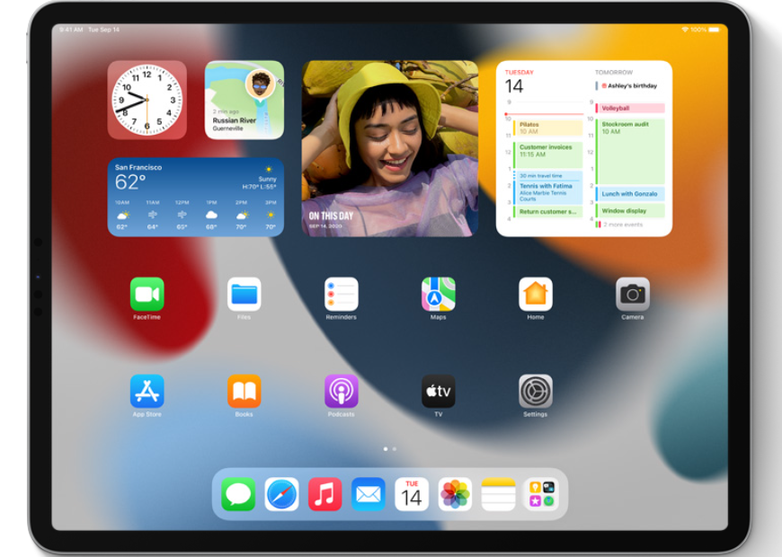782x557 pixels.
Task: Open the Camera app
Action: pos(633,294)
